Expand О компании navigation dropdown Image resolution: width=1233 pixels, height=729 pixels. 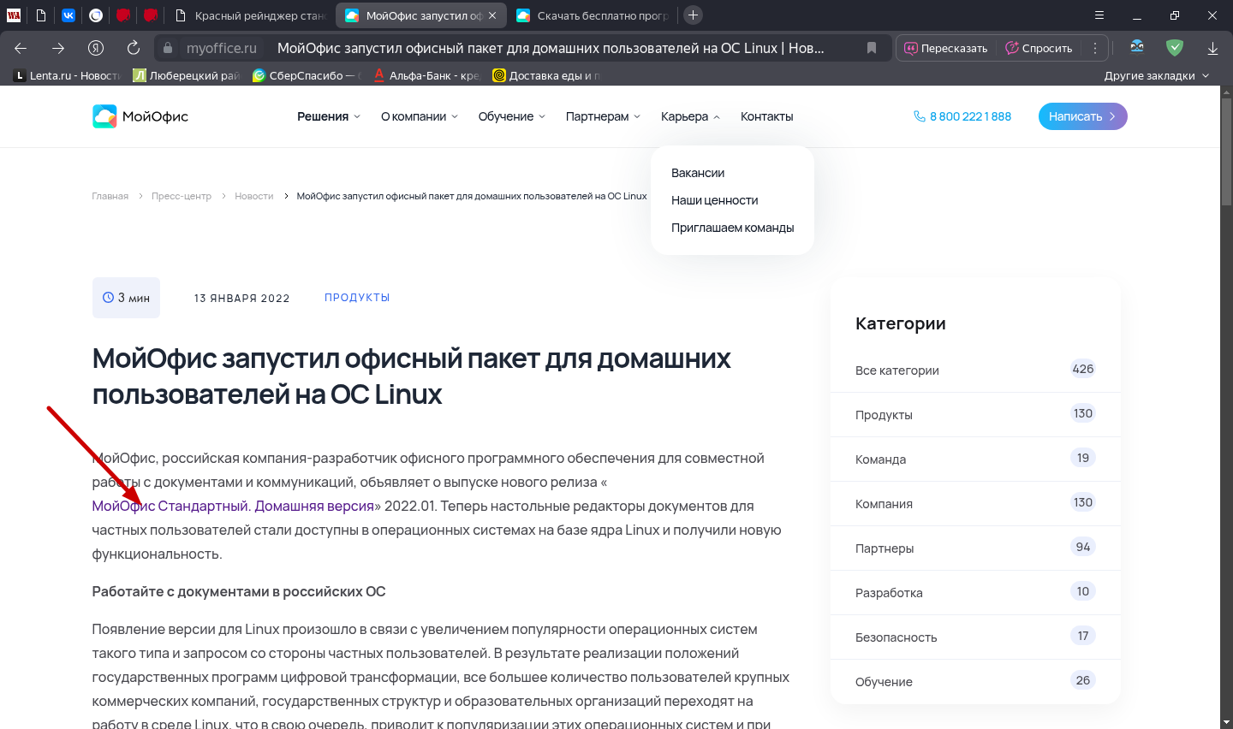420,116
